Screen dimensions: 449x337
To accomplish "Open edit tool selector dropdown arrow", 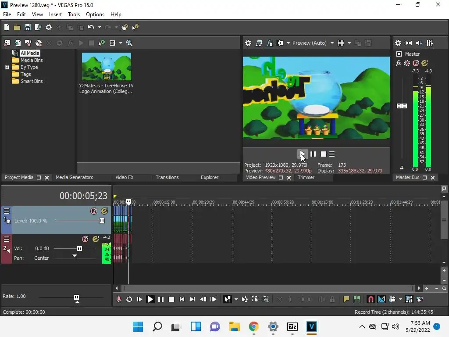I will (x=236, y=299).
